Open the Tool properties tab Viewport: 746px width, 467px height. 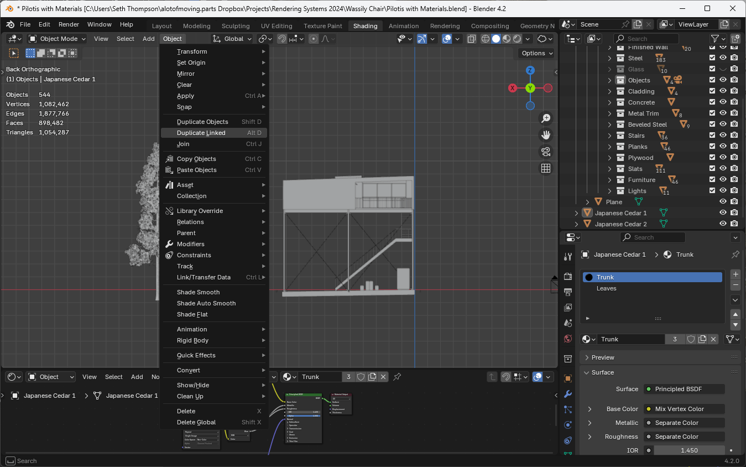coord(567,257)
